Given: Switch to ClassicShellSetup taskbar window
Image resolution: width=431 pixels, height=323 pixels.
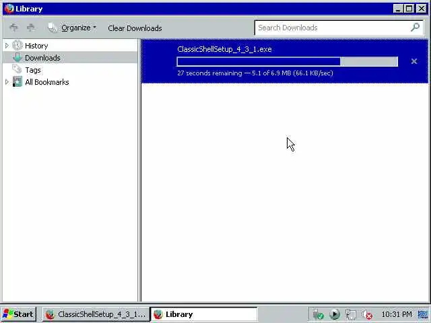Looking at the screenshot, I should (96, 314).
